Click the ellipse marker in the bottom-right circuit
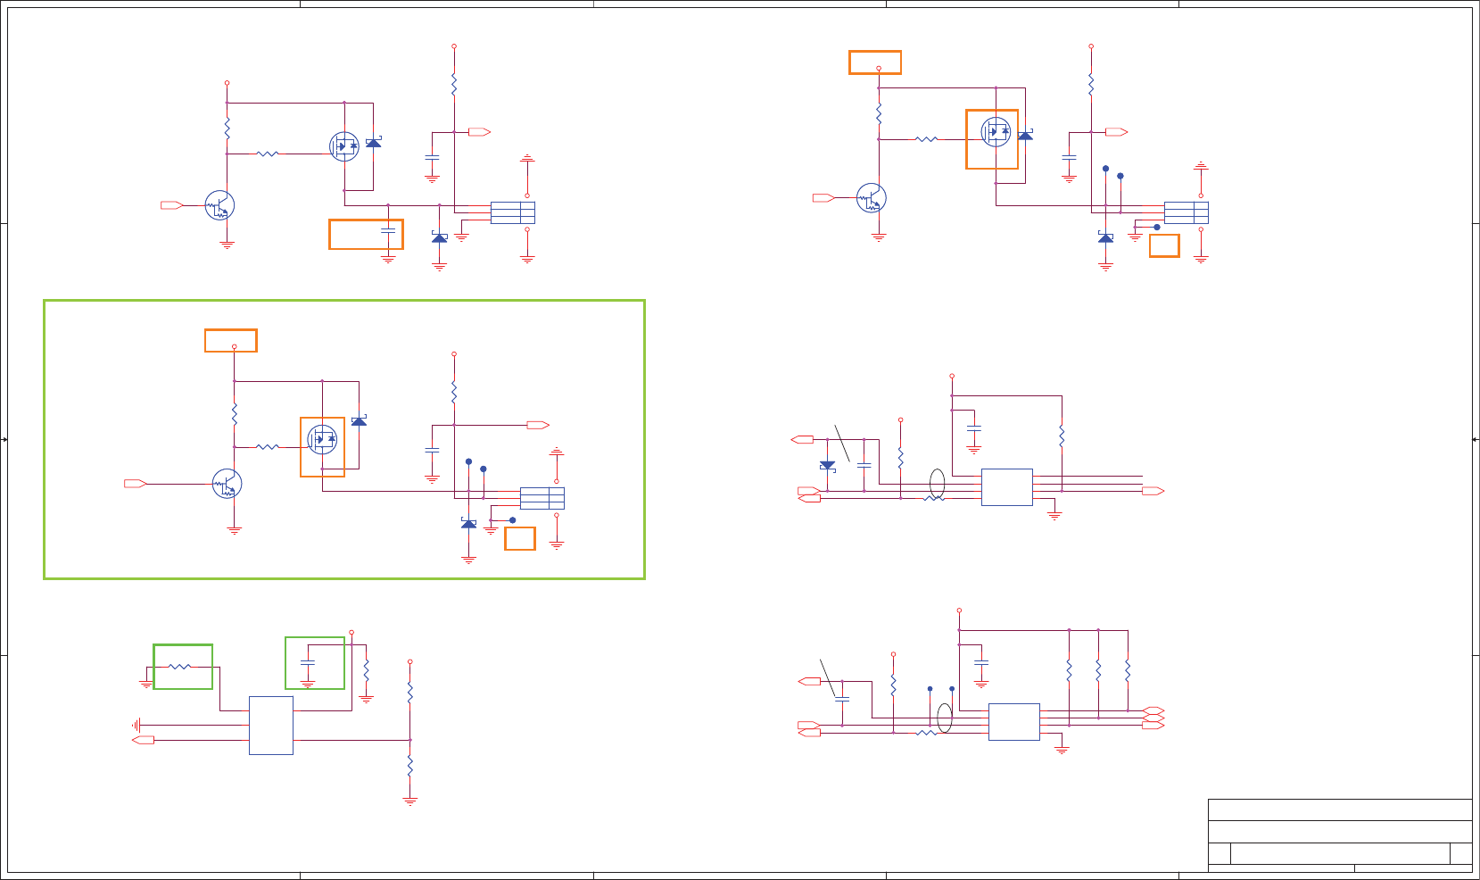The height and width of the screenshot is (880, 1480). click(945, 718)
